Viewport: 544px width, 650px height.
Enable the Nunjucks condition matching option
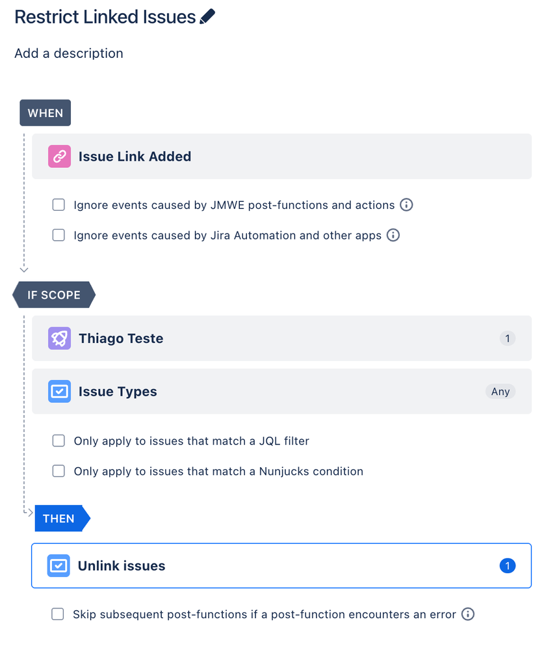coord(58,471)
